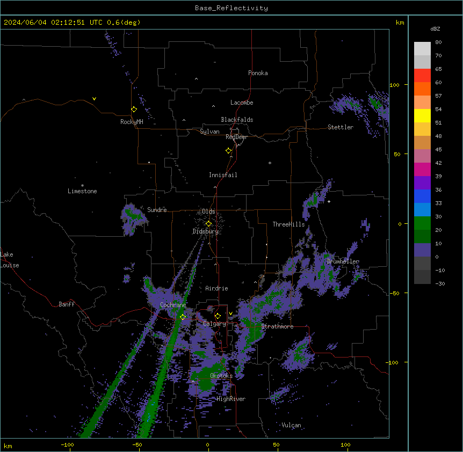Click the km label in the top right
Screen dimensions: 463x452
(400, 23)
